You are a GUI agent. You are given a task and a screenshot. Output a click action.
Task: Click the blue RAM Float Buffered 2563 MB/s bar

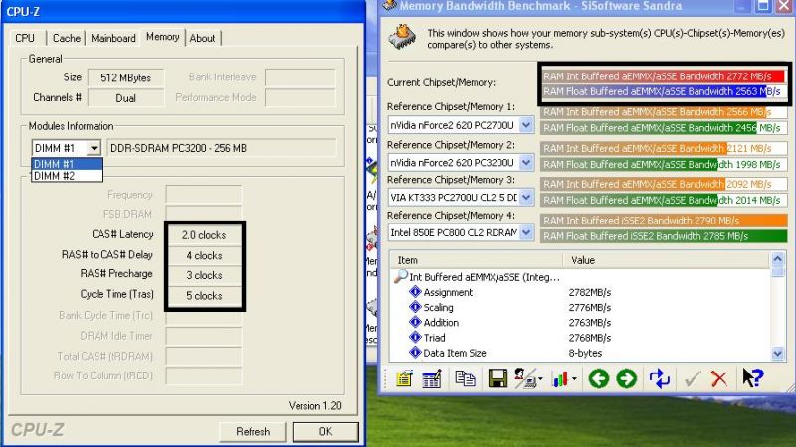click(664, 91)
